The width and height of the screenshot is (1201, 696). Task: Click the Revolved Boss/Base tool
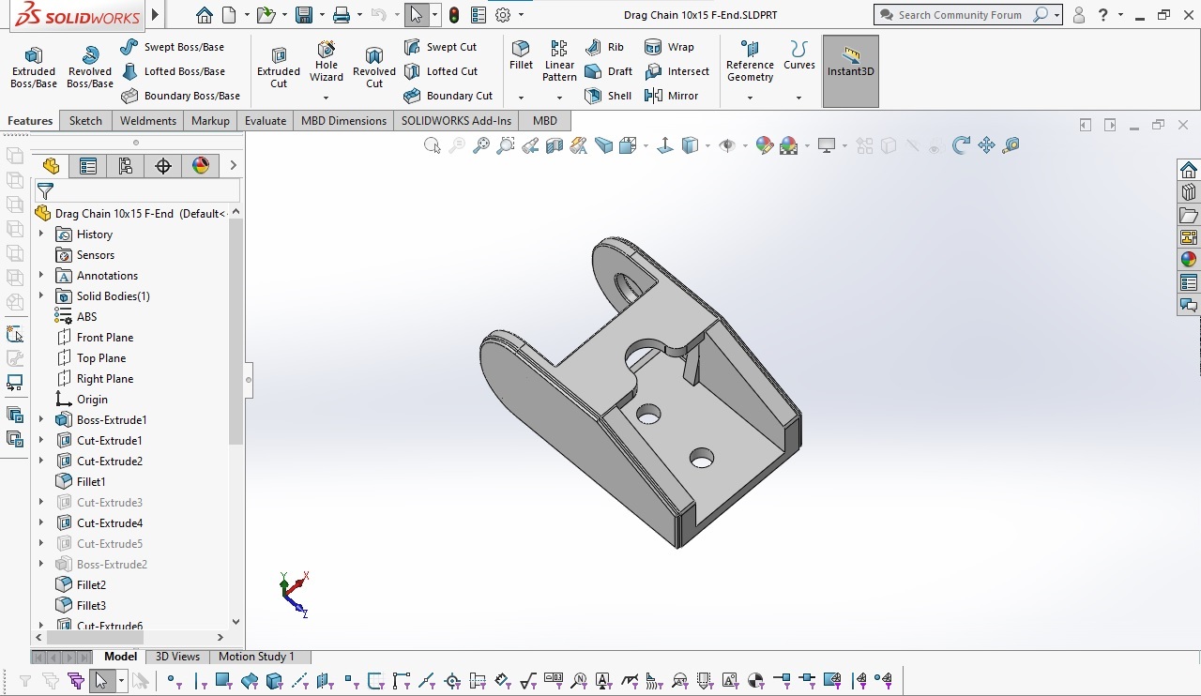pyautogui.click(x=90, y=68)
